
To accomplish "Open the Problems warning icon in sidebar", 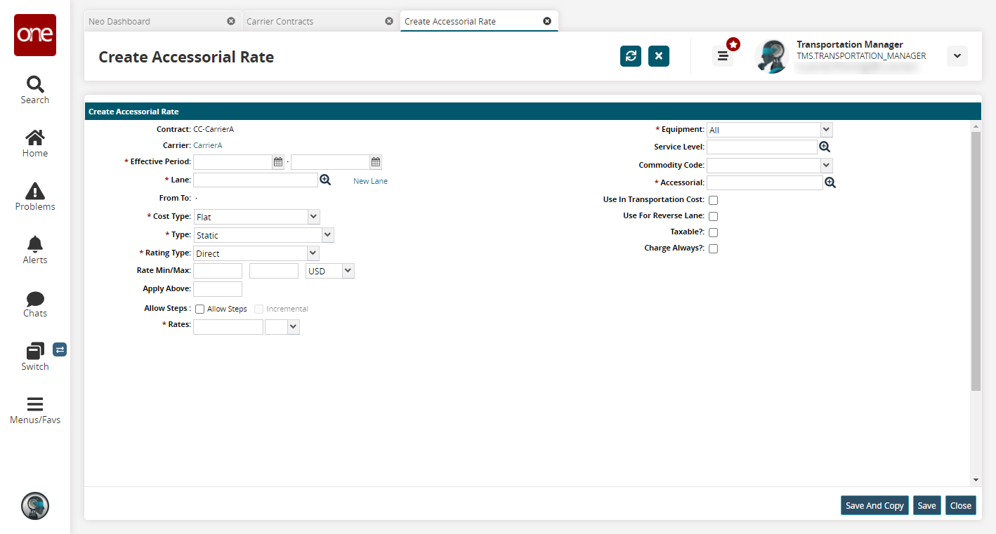I will pos(34,196).
